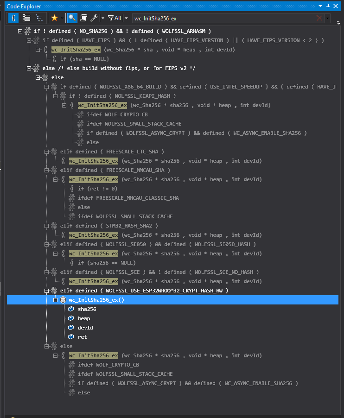
Task: Click the heap parameter field icon
Action: 71,318
